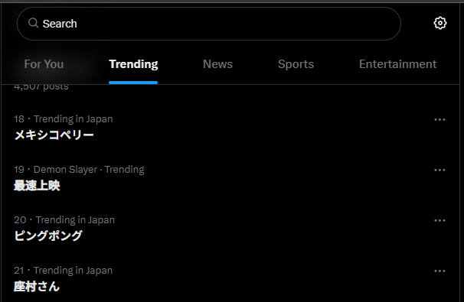
Task: Open the Entertainment tab
Action: point(397,64)
